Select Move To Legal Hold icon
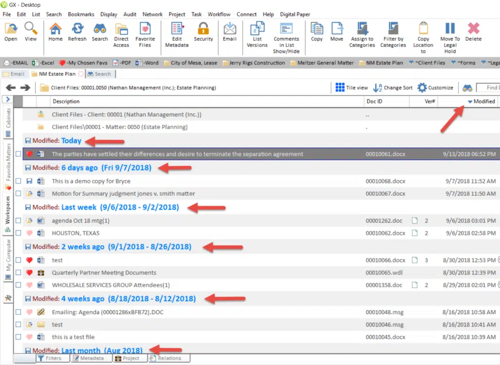Image resolution: width=500 pixels, height=365 pixels. pyautogui.click(x=450, y=38)
